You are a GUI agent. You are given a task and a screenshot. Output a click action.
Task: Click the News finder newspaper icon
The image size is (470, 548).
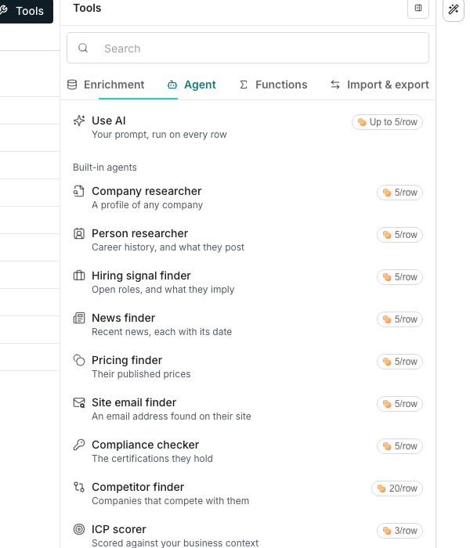[79, 318]
